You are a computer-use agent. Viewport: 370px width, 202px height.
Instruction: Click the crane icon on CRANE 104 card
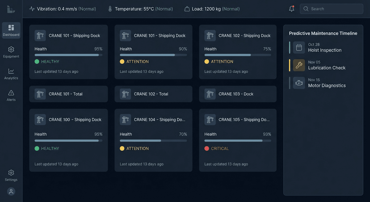125,120
